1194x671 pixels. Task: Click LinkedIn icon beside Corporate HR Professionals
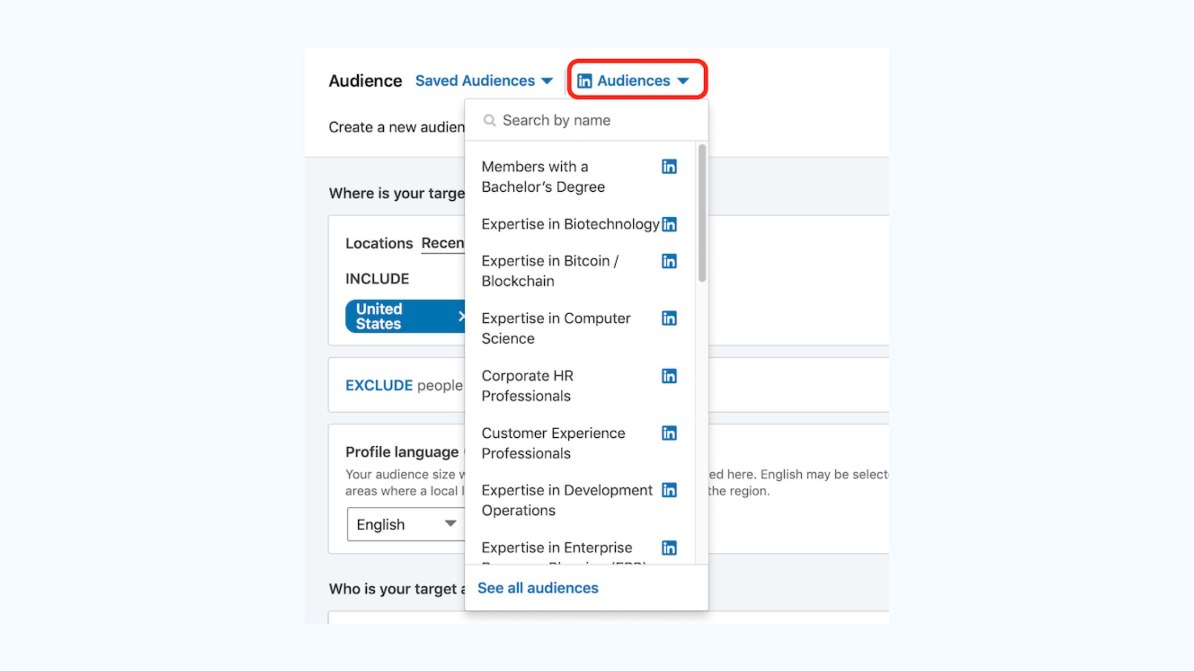tap(669, 376)
